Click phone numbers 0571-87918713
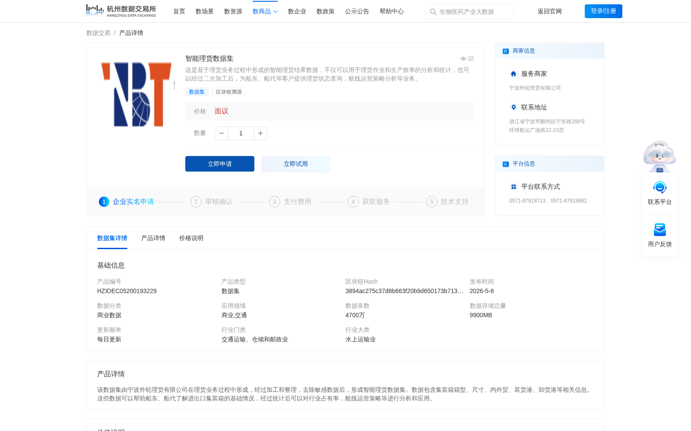Image resolution: width=691 pixels, height=431 pixels. click(x=548, y=201)
